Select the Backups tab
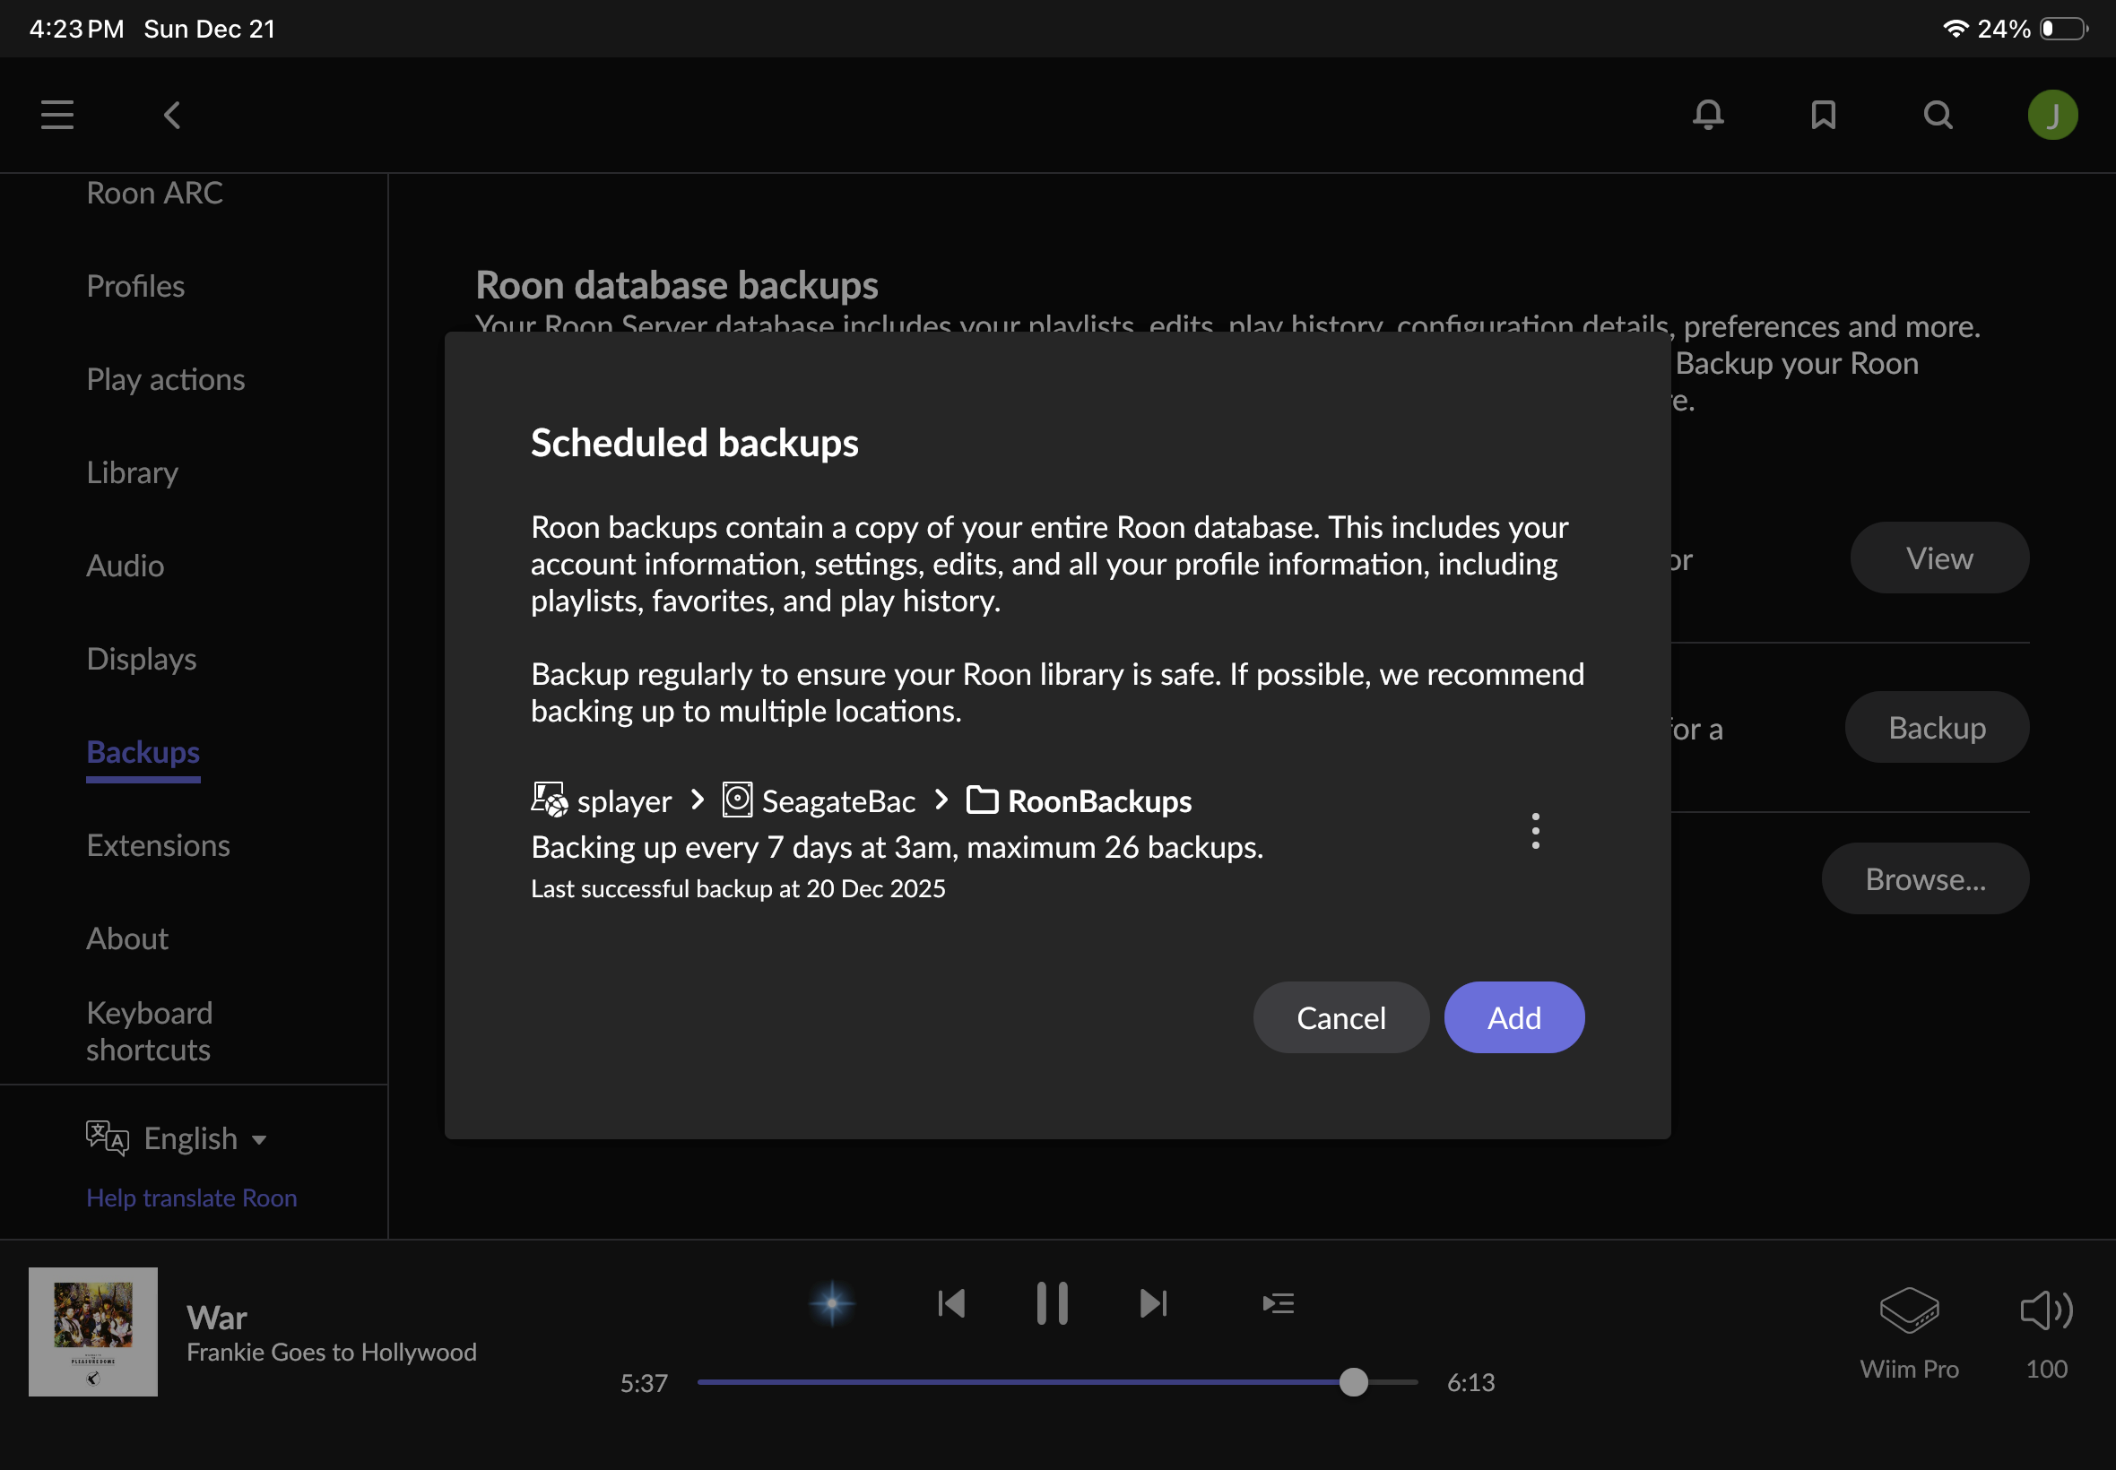This screenshot has width=2116, height=1470. [143, 753]
